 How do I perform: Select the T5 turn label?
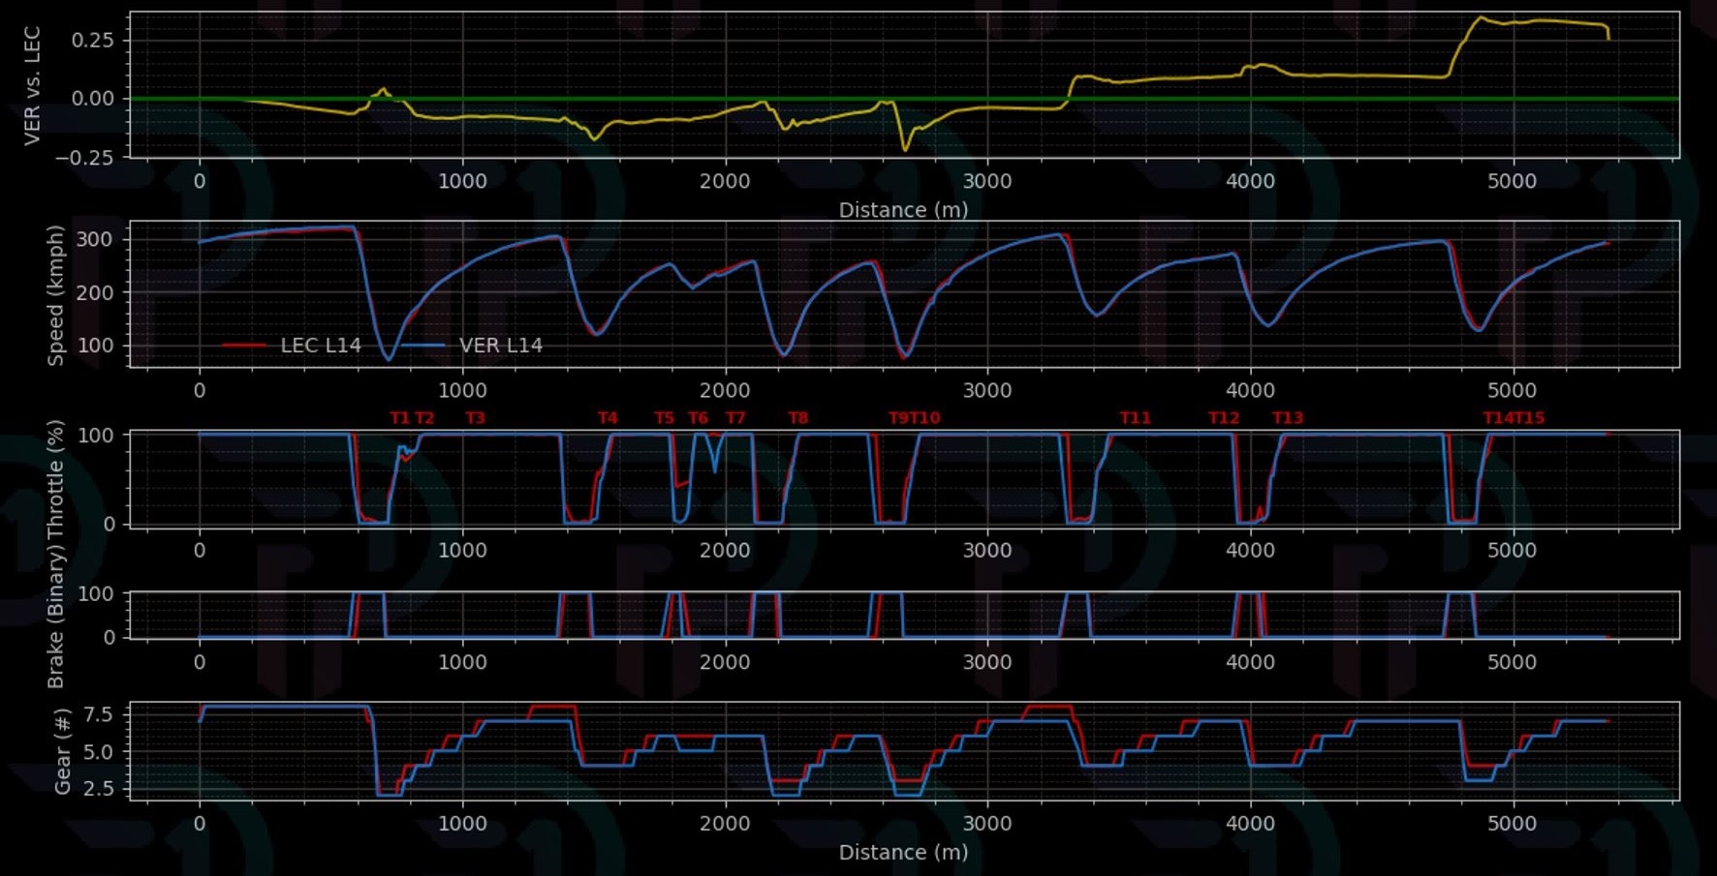point(664,418)
